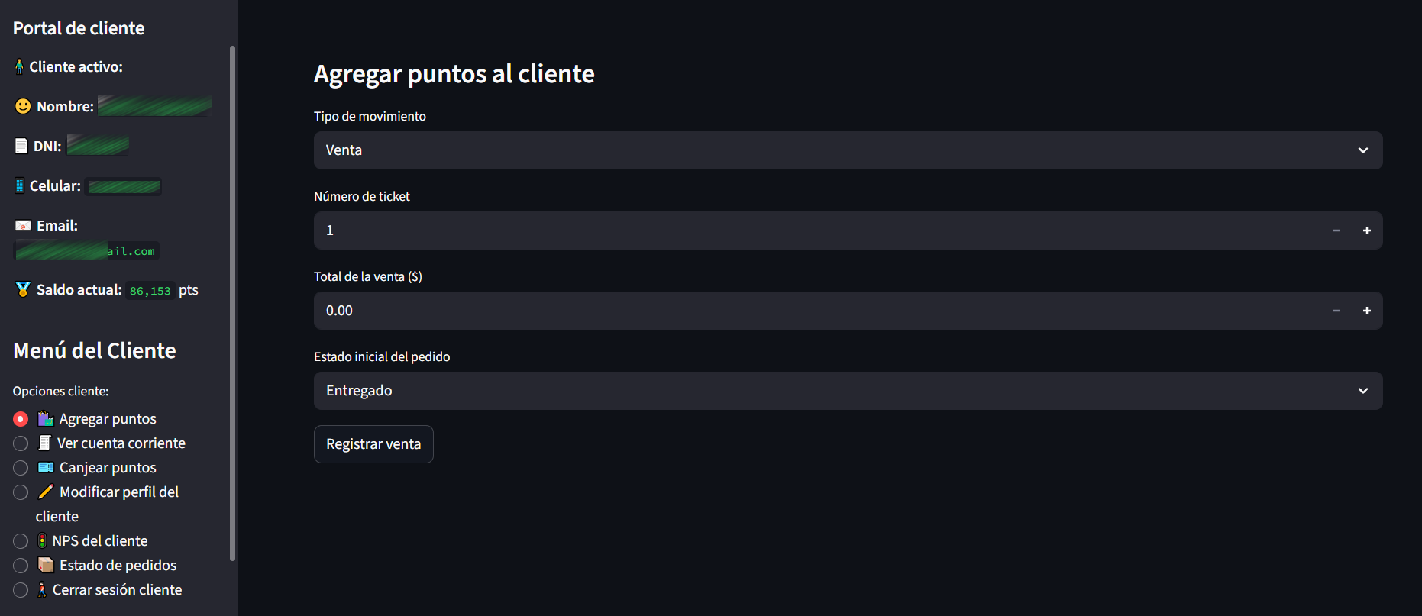Click the pencil icon beside Modificar perfil
1422x616 pixels.
46,492
